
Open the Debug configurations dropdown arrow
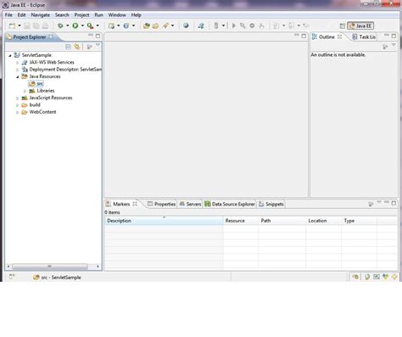68,25
